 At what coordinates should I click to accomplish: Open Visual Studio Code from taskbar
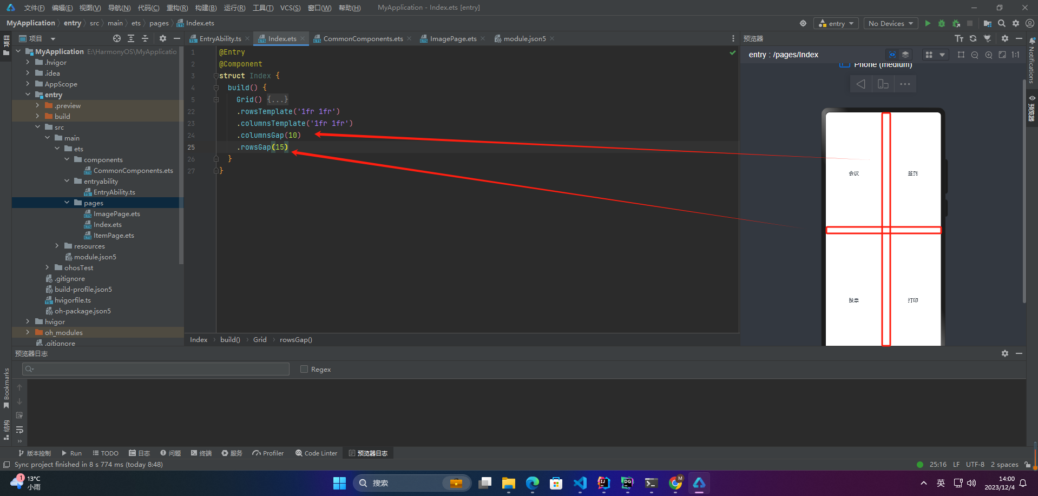click(x=580, y=483)
